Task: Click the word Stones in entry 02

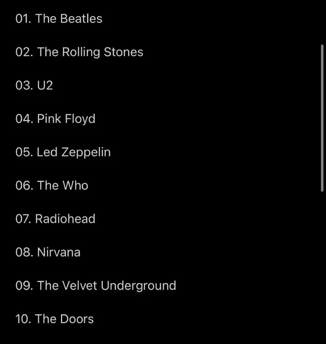Action: (x=124, y=52)
